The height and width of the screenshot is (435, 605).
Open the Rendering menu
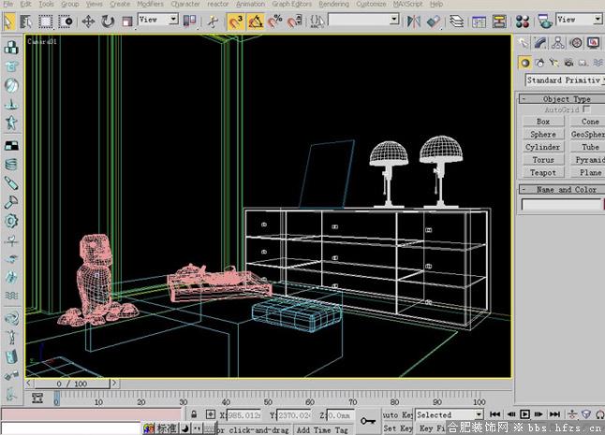click(x=333, y=5)
